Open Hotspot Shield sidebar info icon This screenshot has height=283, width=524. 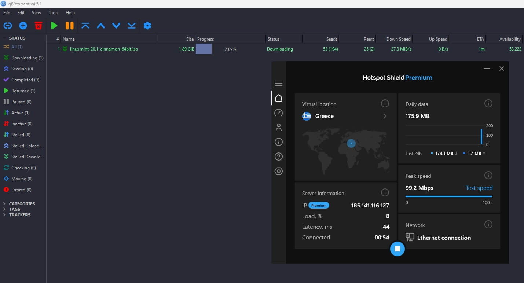tap(279, 142)
